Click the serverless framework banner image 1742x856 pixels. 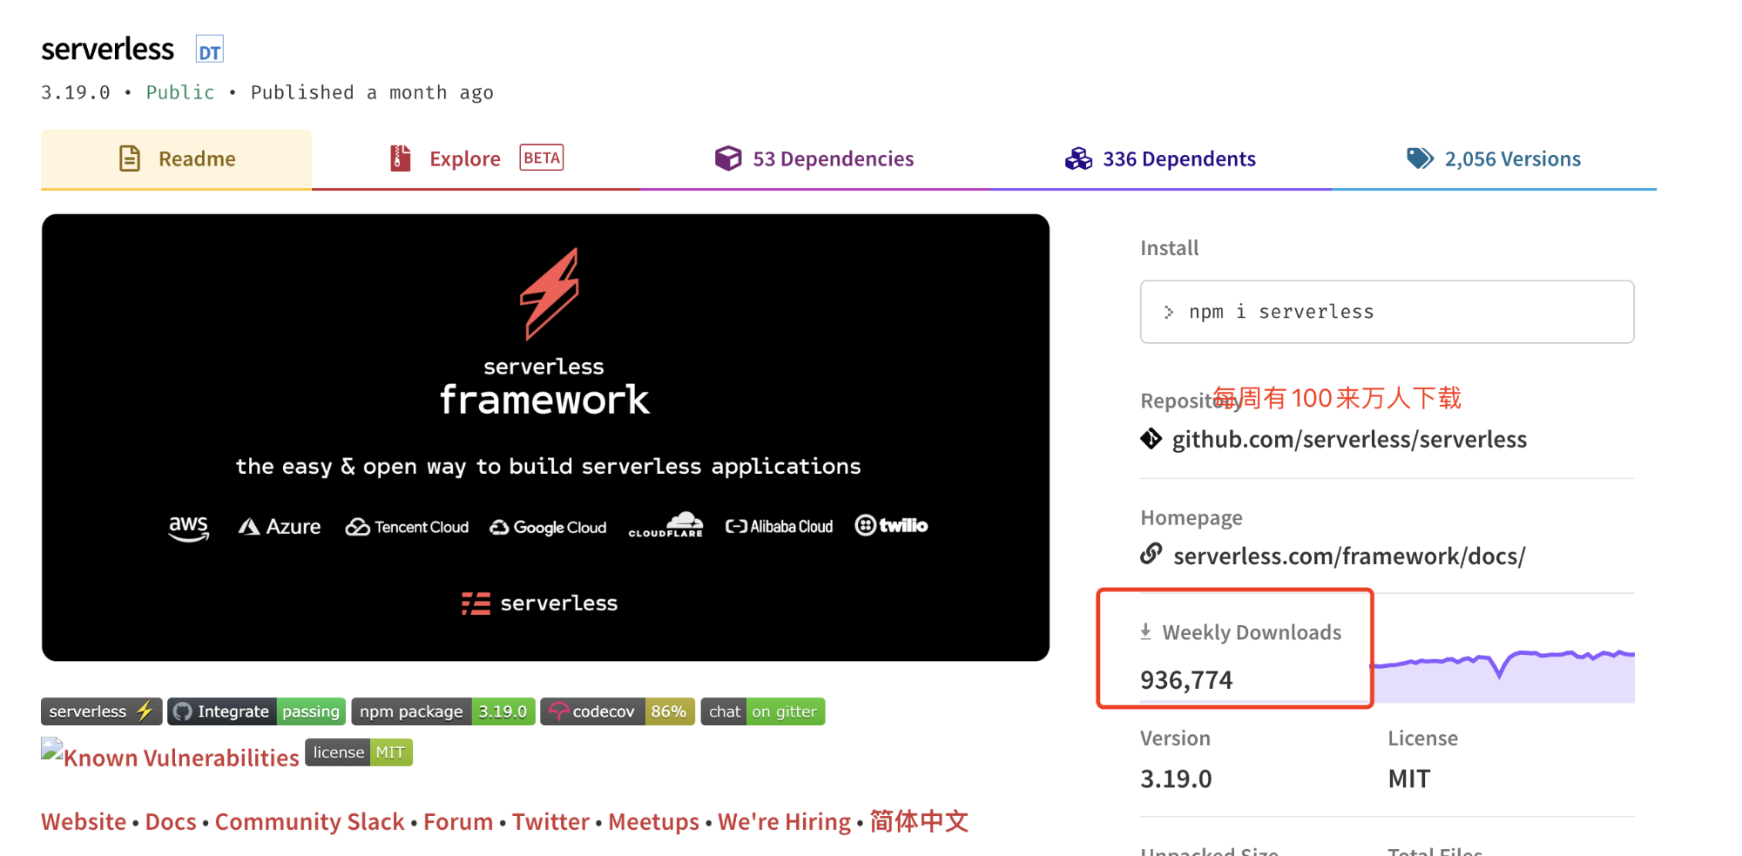tap(545, 437)
